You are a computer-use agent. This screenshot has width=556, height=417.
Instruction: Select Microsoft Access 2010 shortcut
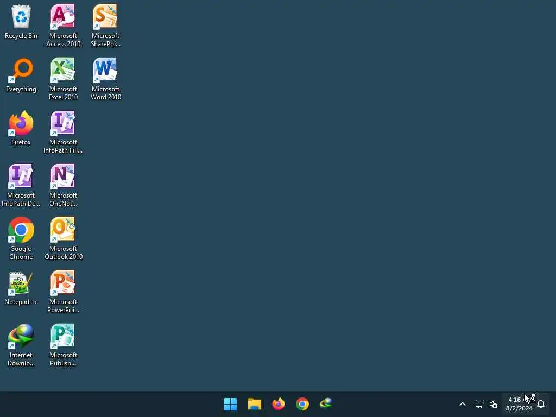pyautogui.click(x=63, y=25)
